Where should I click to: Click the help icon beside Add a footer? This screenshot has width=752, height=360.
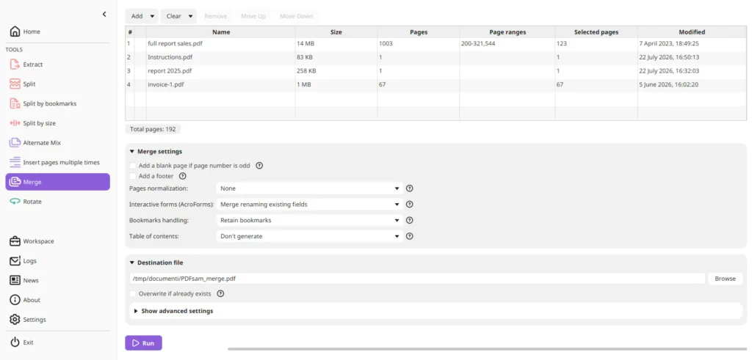[x=182, y=176]
